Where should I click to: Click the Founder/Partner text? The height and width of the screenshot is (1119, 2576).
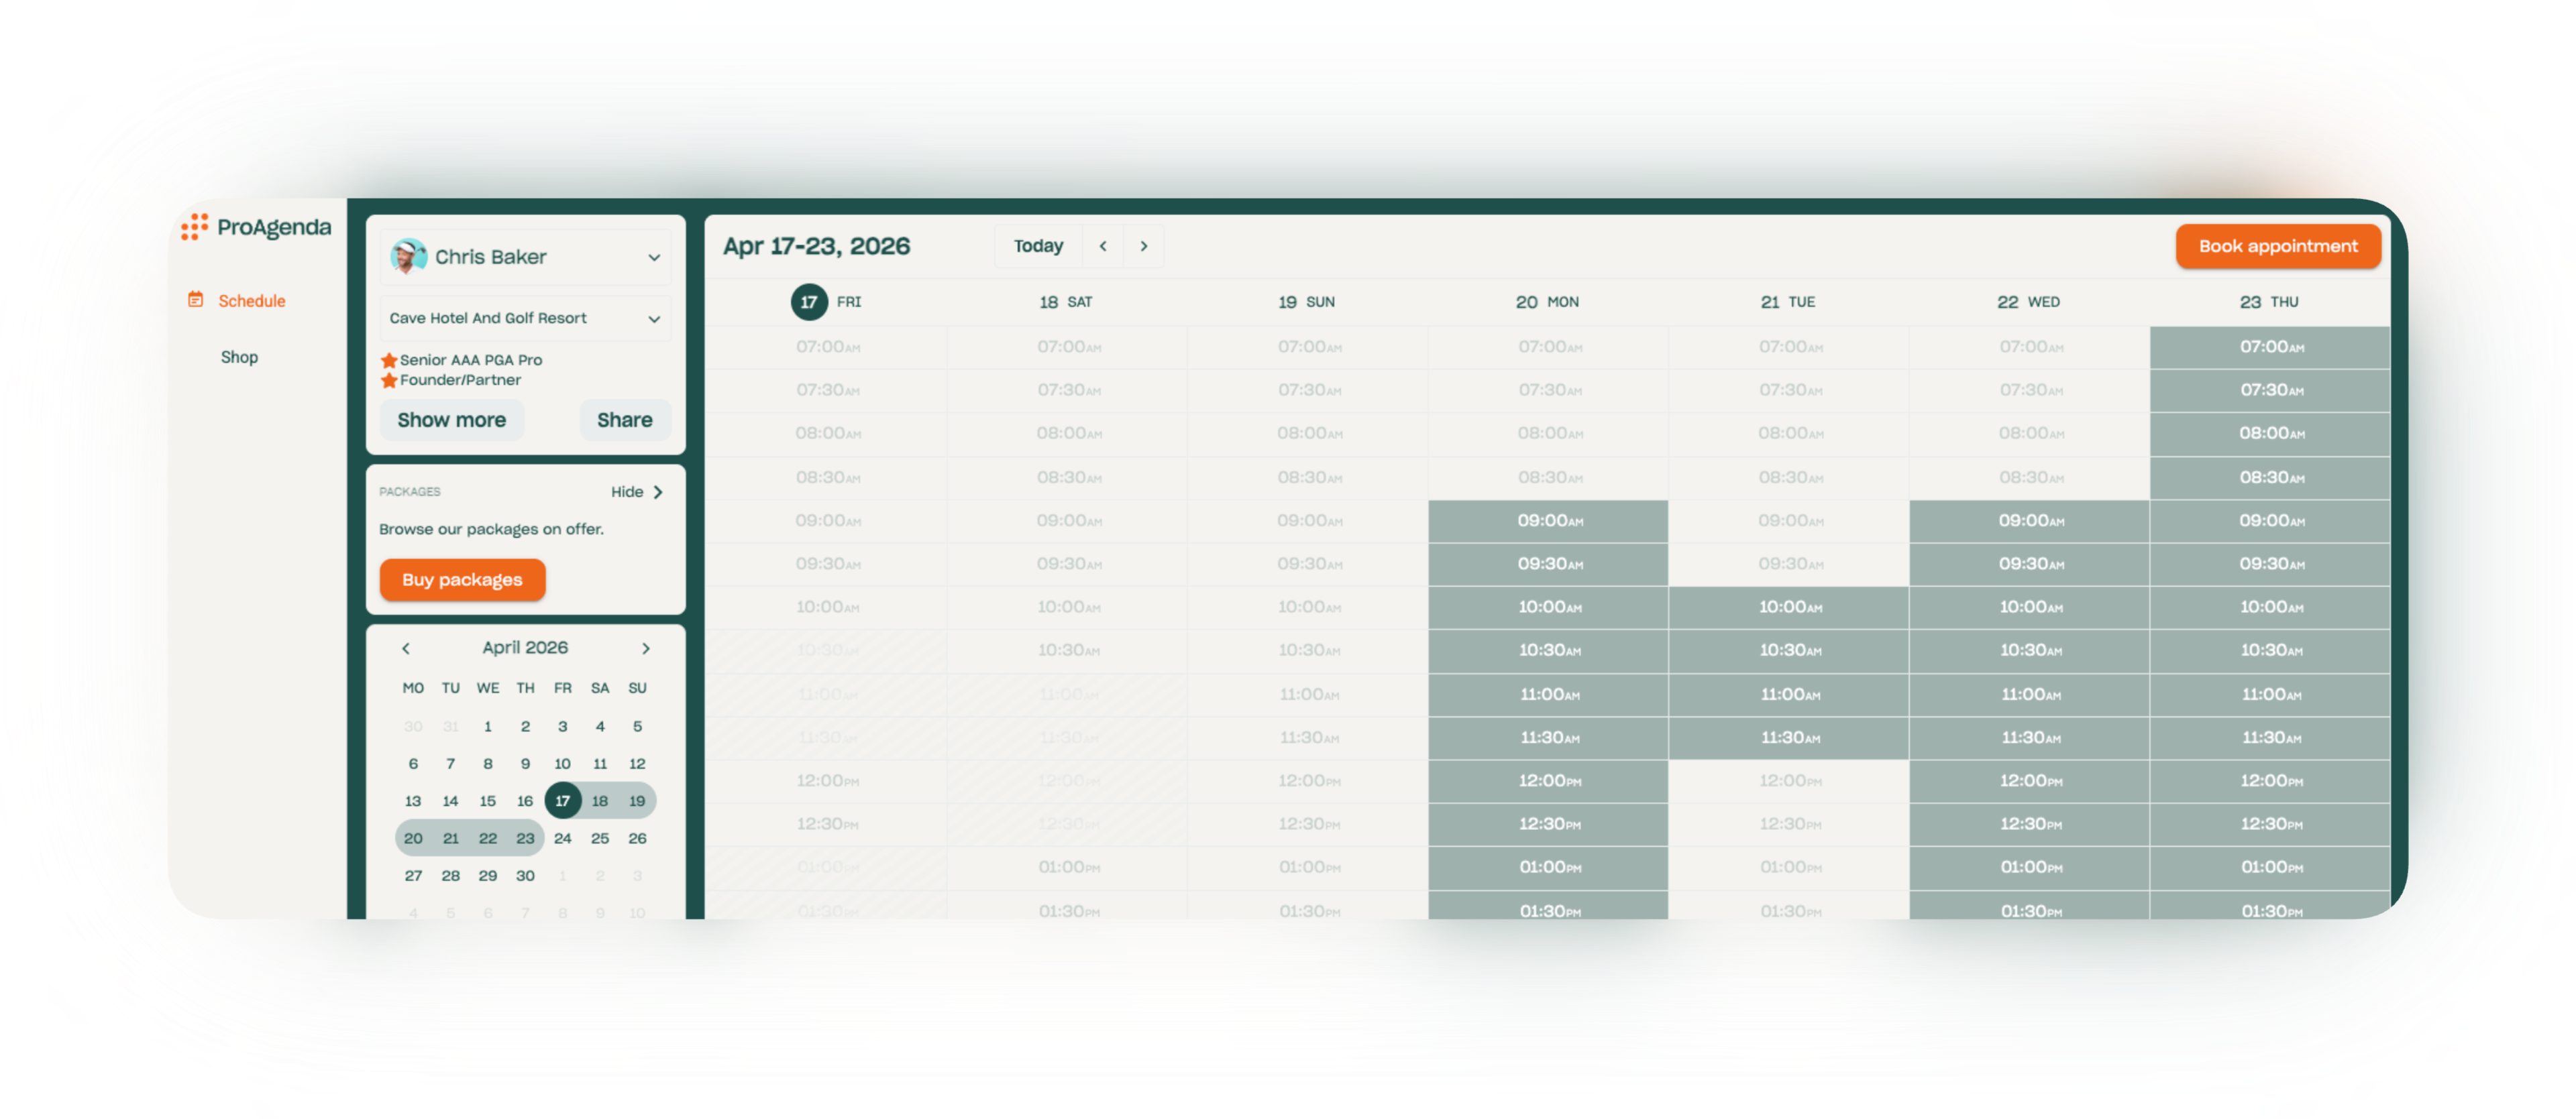tap(460, 379)
